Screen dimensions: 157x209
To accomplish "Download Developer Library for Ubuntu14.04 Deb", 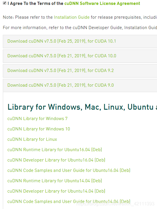I will 56,191.
